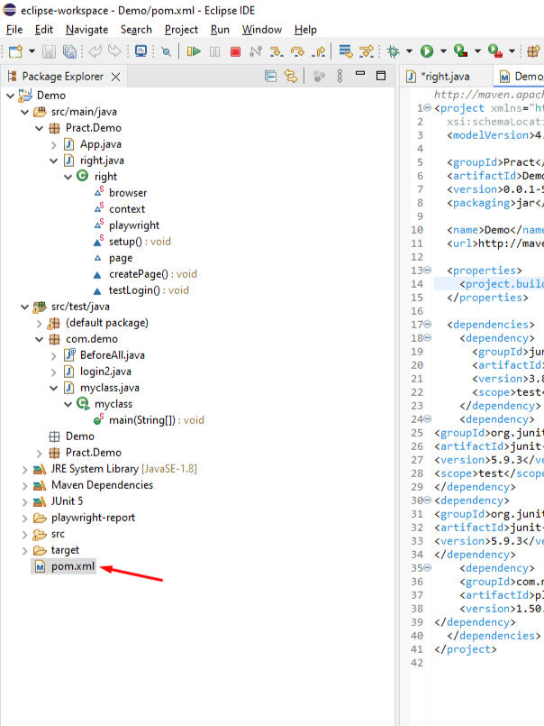Click the Step Into icon
Image resolution: width=544 pixels, height=726 pixels.
277,51
